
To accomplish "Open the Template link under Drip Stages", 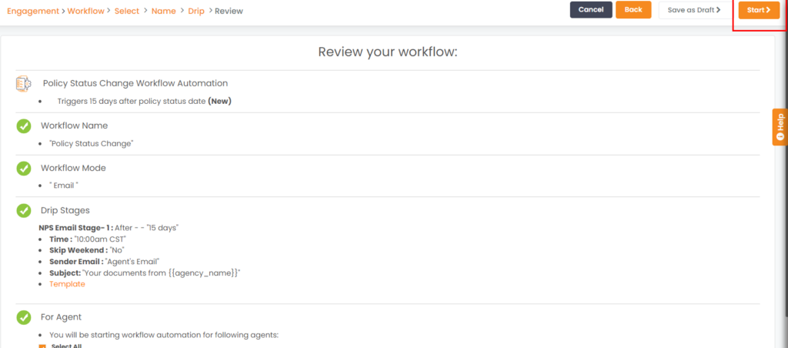I will (67, 284).
